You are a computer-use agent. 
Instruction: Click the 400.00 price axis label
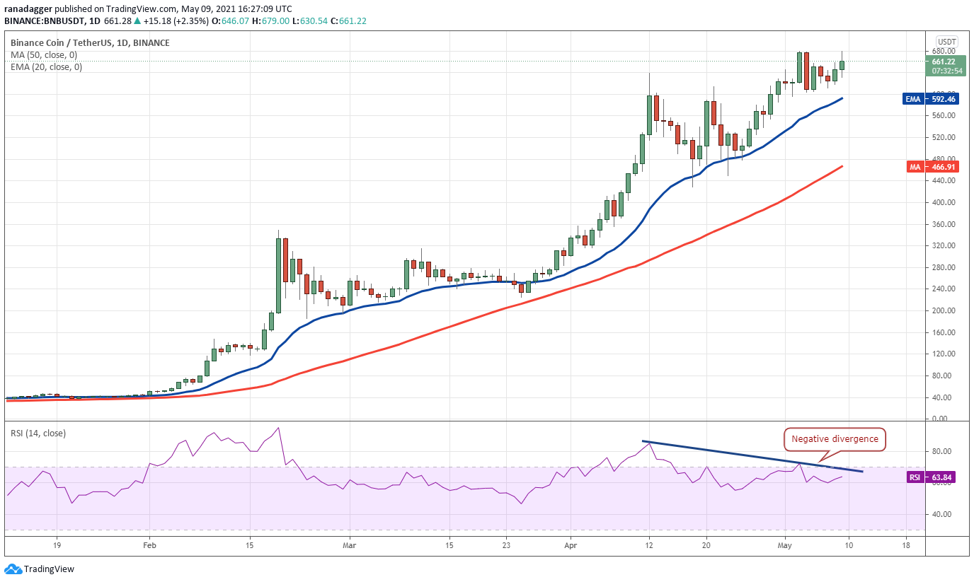944,202
